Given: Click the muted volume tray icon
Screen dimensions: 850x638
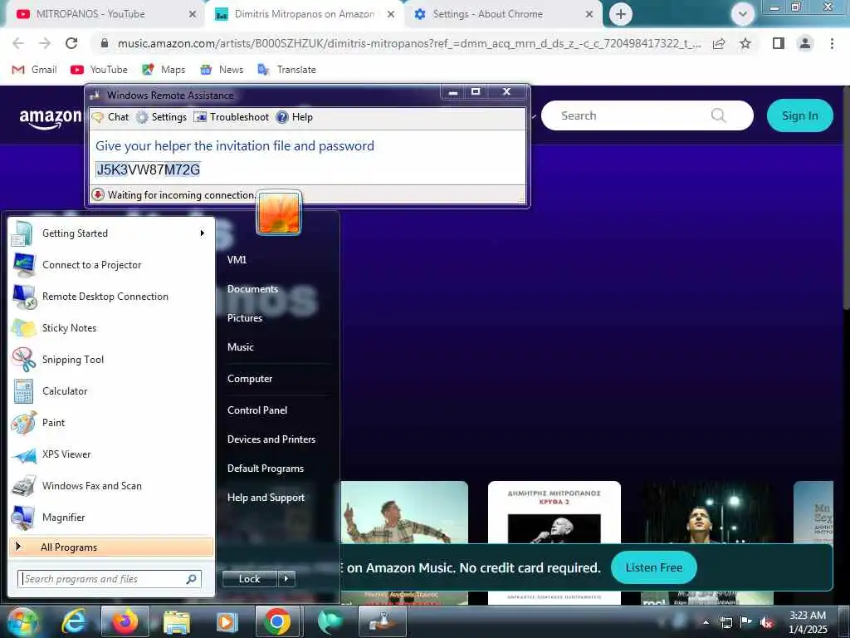Looking at the screenshot, I should [x=766, y=622].
